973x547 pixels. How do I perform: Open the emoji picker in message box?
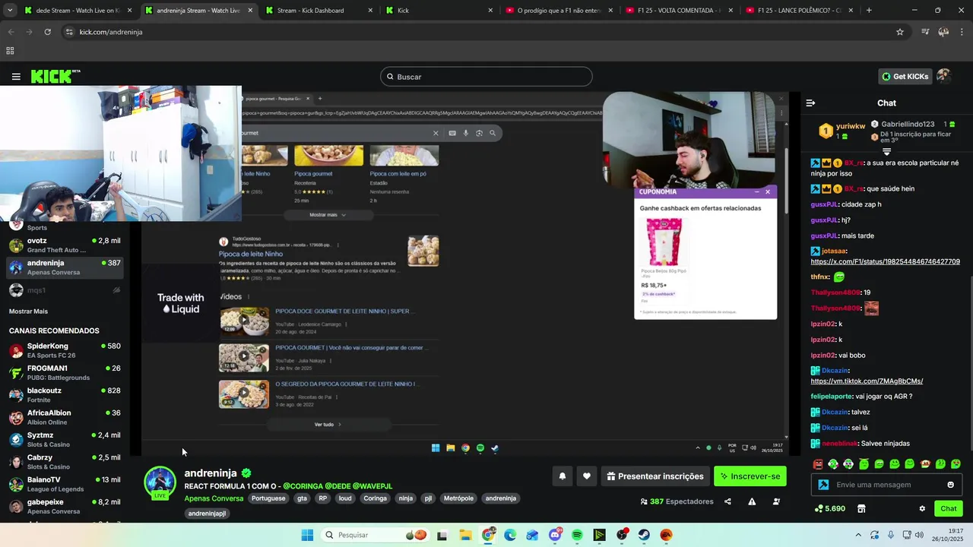tap(950, 485)
